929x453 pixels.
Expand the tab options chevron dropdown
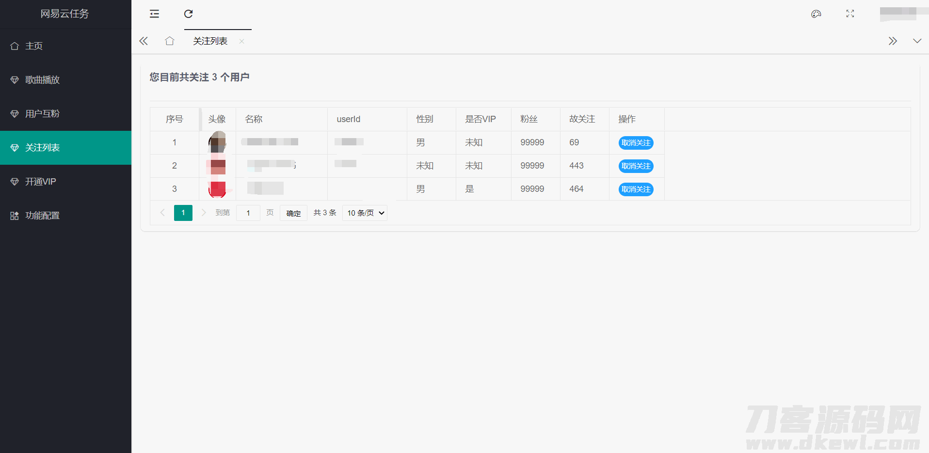[917, 41]
